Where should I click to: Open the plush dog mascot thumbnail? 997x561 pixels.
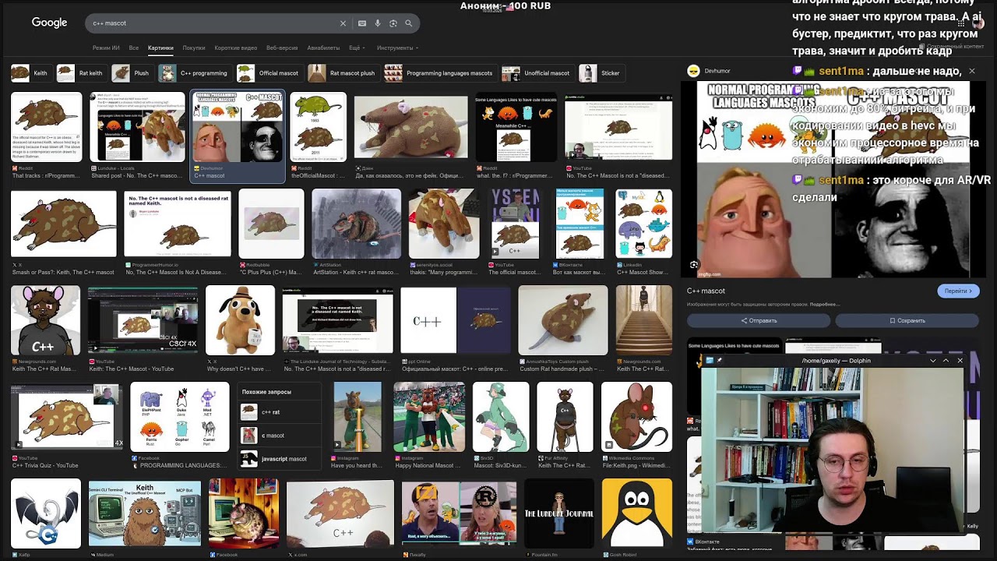pos(240,320)
